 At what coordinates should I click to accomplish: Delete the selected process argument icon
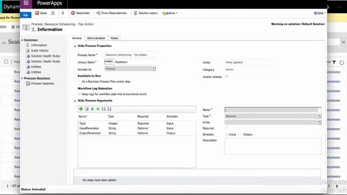point(87,109)
